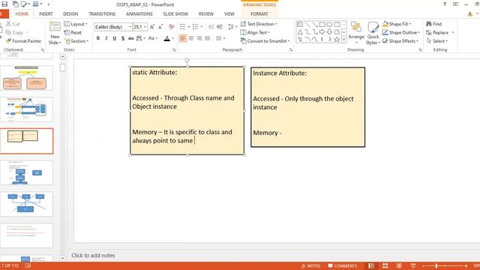
Task: Switch to the ANIMATIONS tab
Action: [139, 13]
